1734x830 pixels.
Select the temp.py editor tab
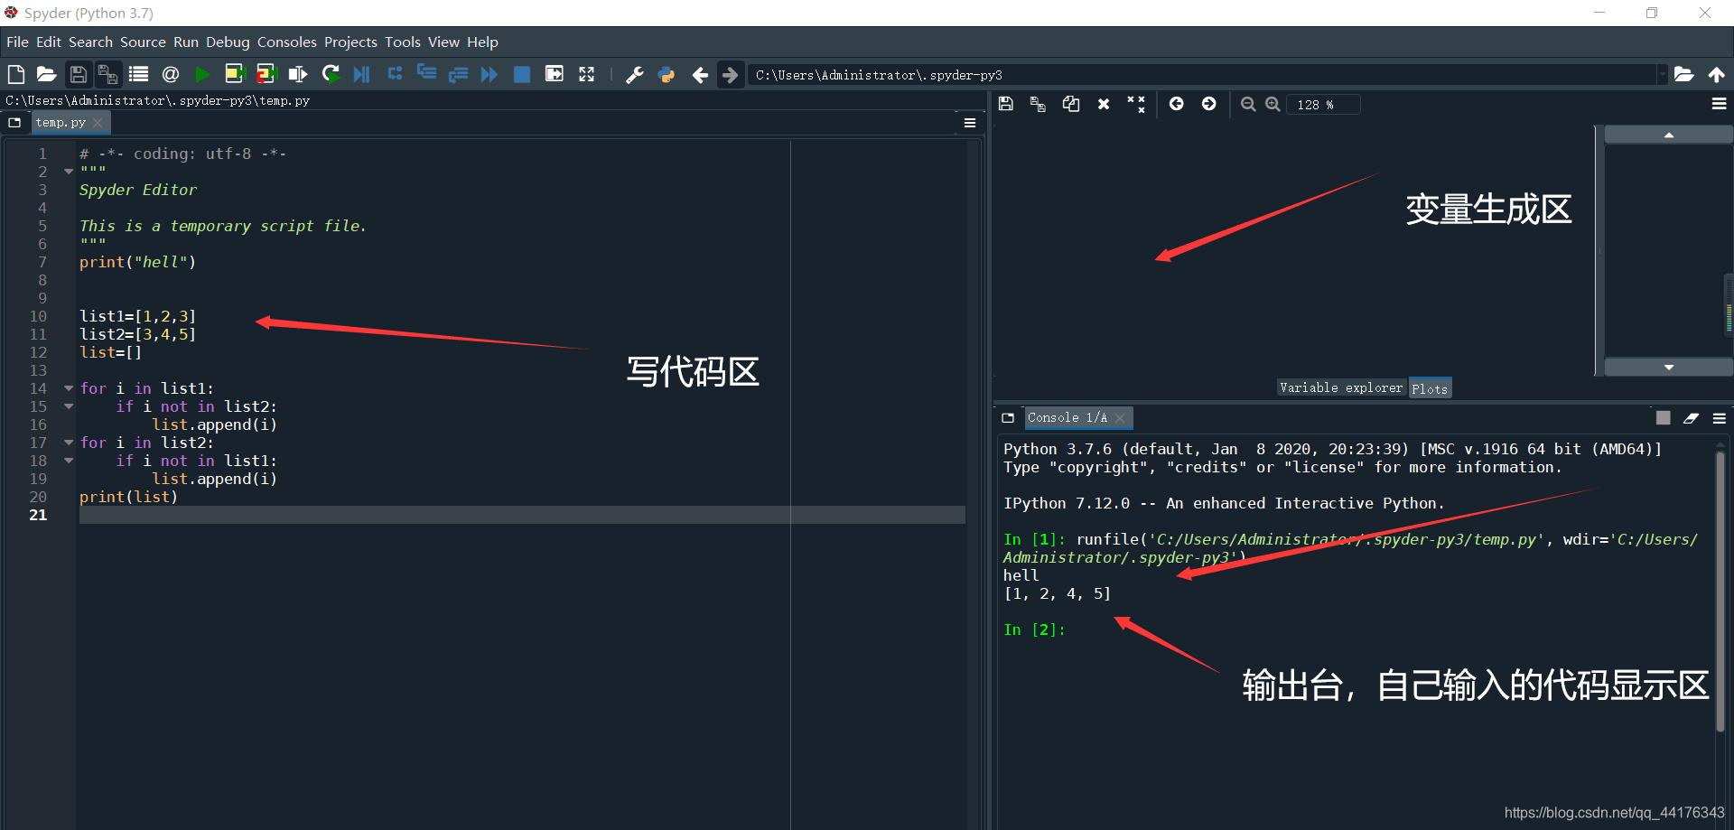click(61, 122)
